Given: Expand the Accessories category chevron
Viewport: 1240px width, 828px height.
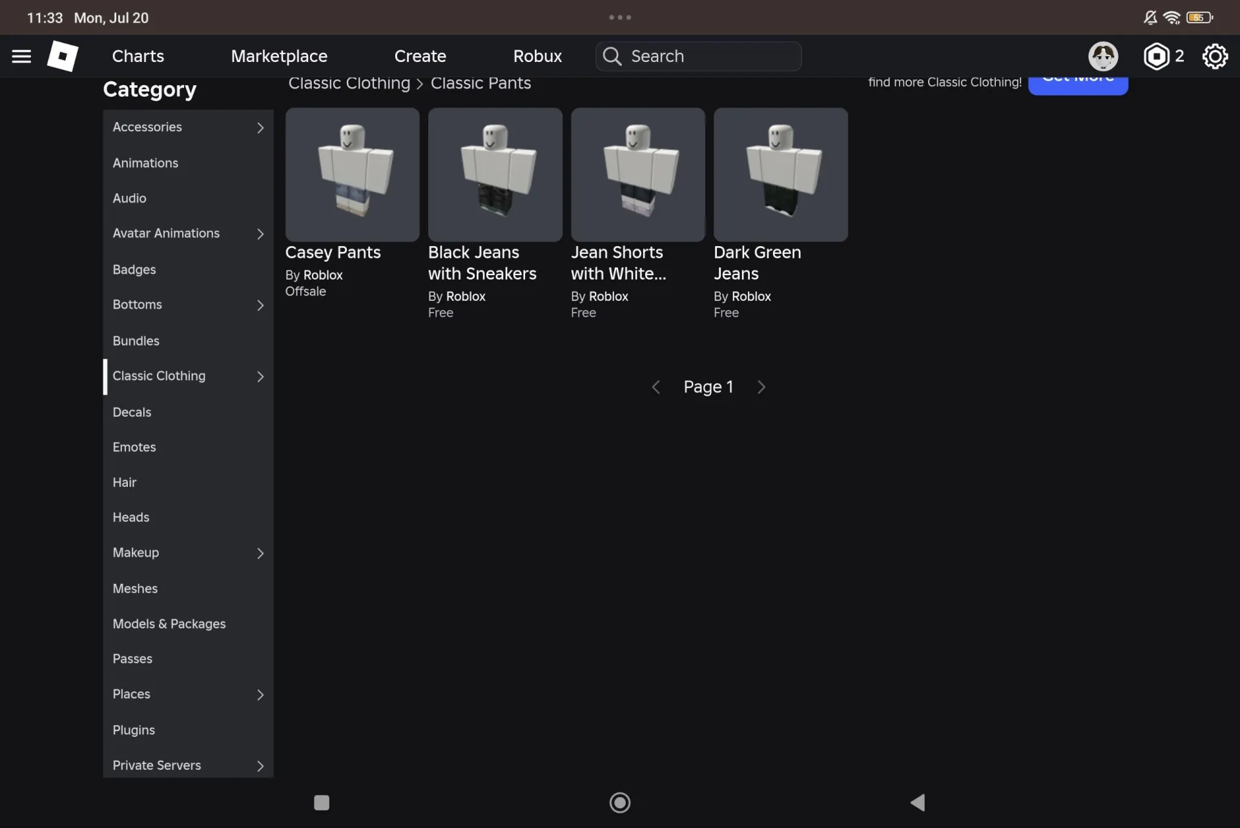Looking at the screenshot, I should [260, 128].
